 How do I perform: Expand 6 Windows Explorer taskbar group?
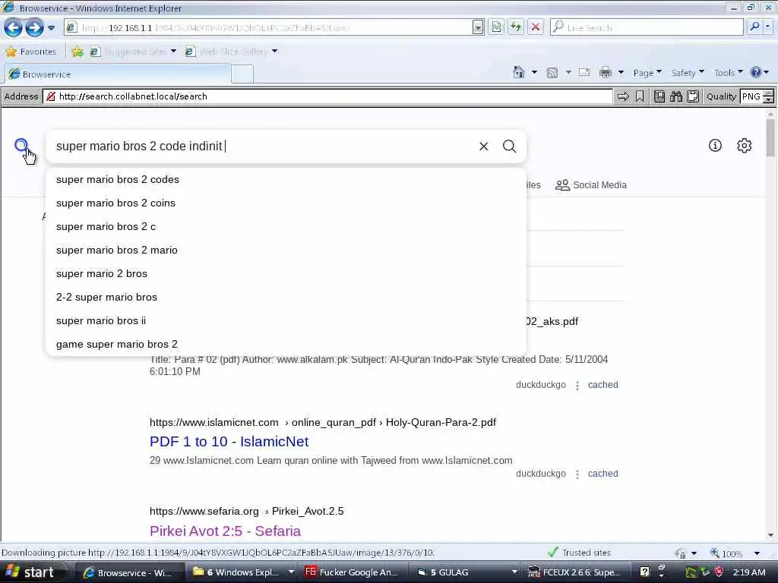(x=242, y=572)
